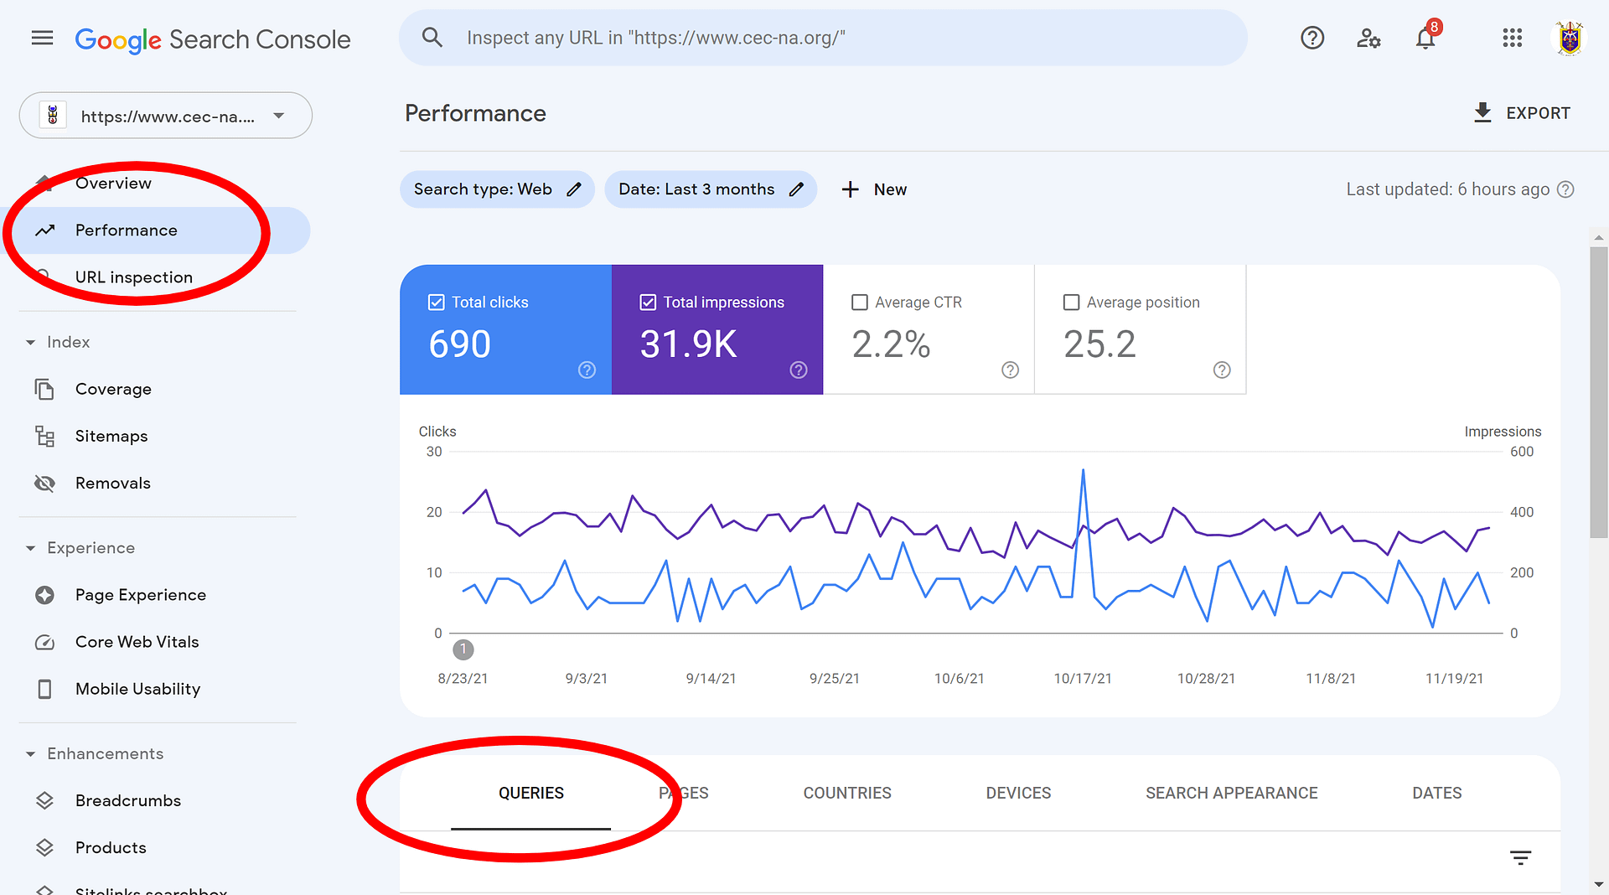Open the hamburger main menu
The image size is (1609, 895).
point(42,39)
